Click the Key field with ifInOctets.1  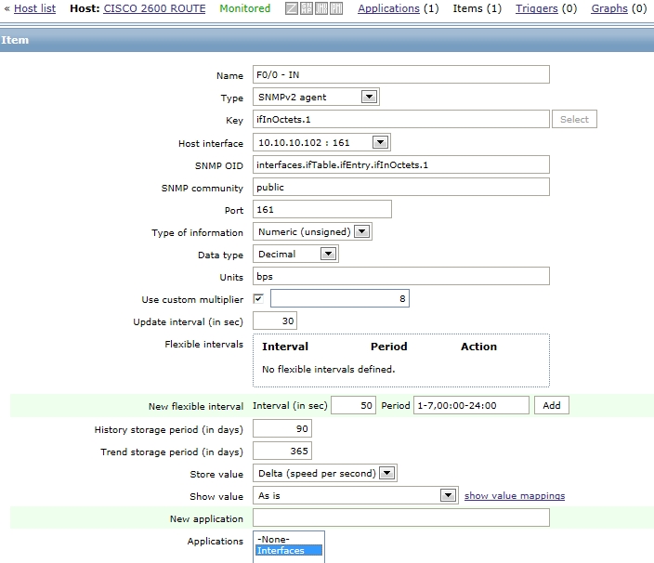tap(400, 119)
